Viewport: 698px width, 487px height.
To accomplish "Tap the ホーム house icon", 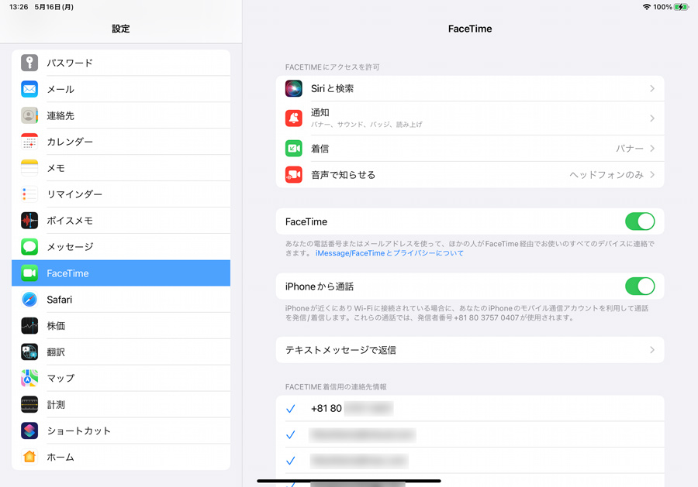I will click(x=29, y=457).
